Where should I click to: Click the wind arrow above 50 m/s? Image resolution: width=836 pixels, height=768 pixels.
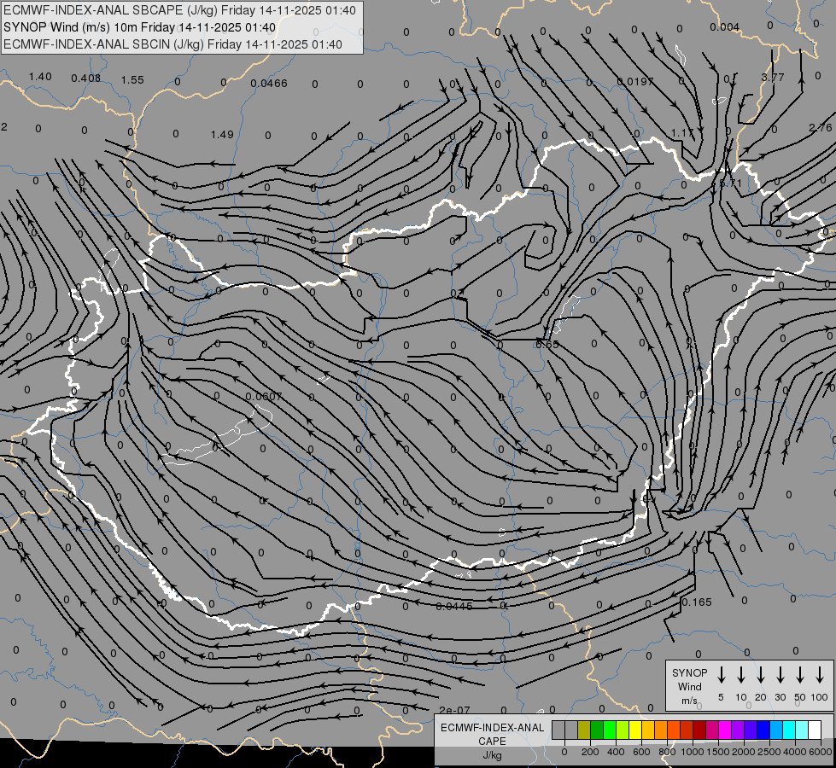(x=800, y=675)
